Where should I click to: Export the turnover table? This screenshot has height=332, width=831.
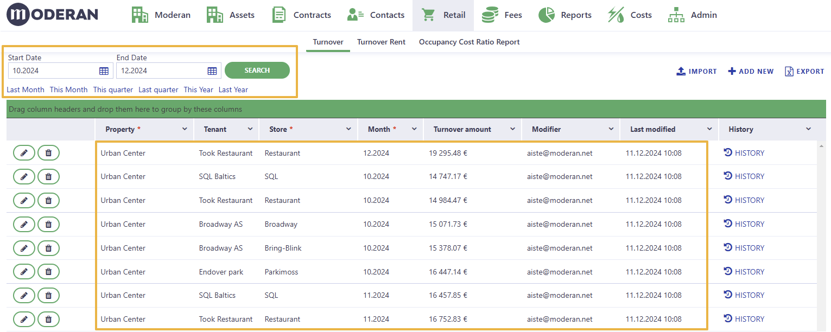click(804, 71)
